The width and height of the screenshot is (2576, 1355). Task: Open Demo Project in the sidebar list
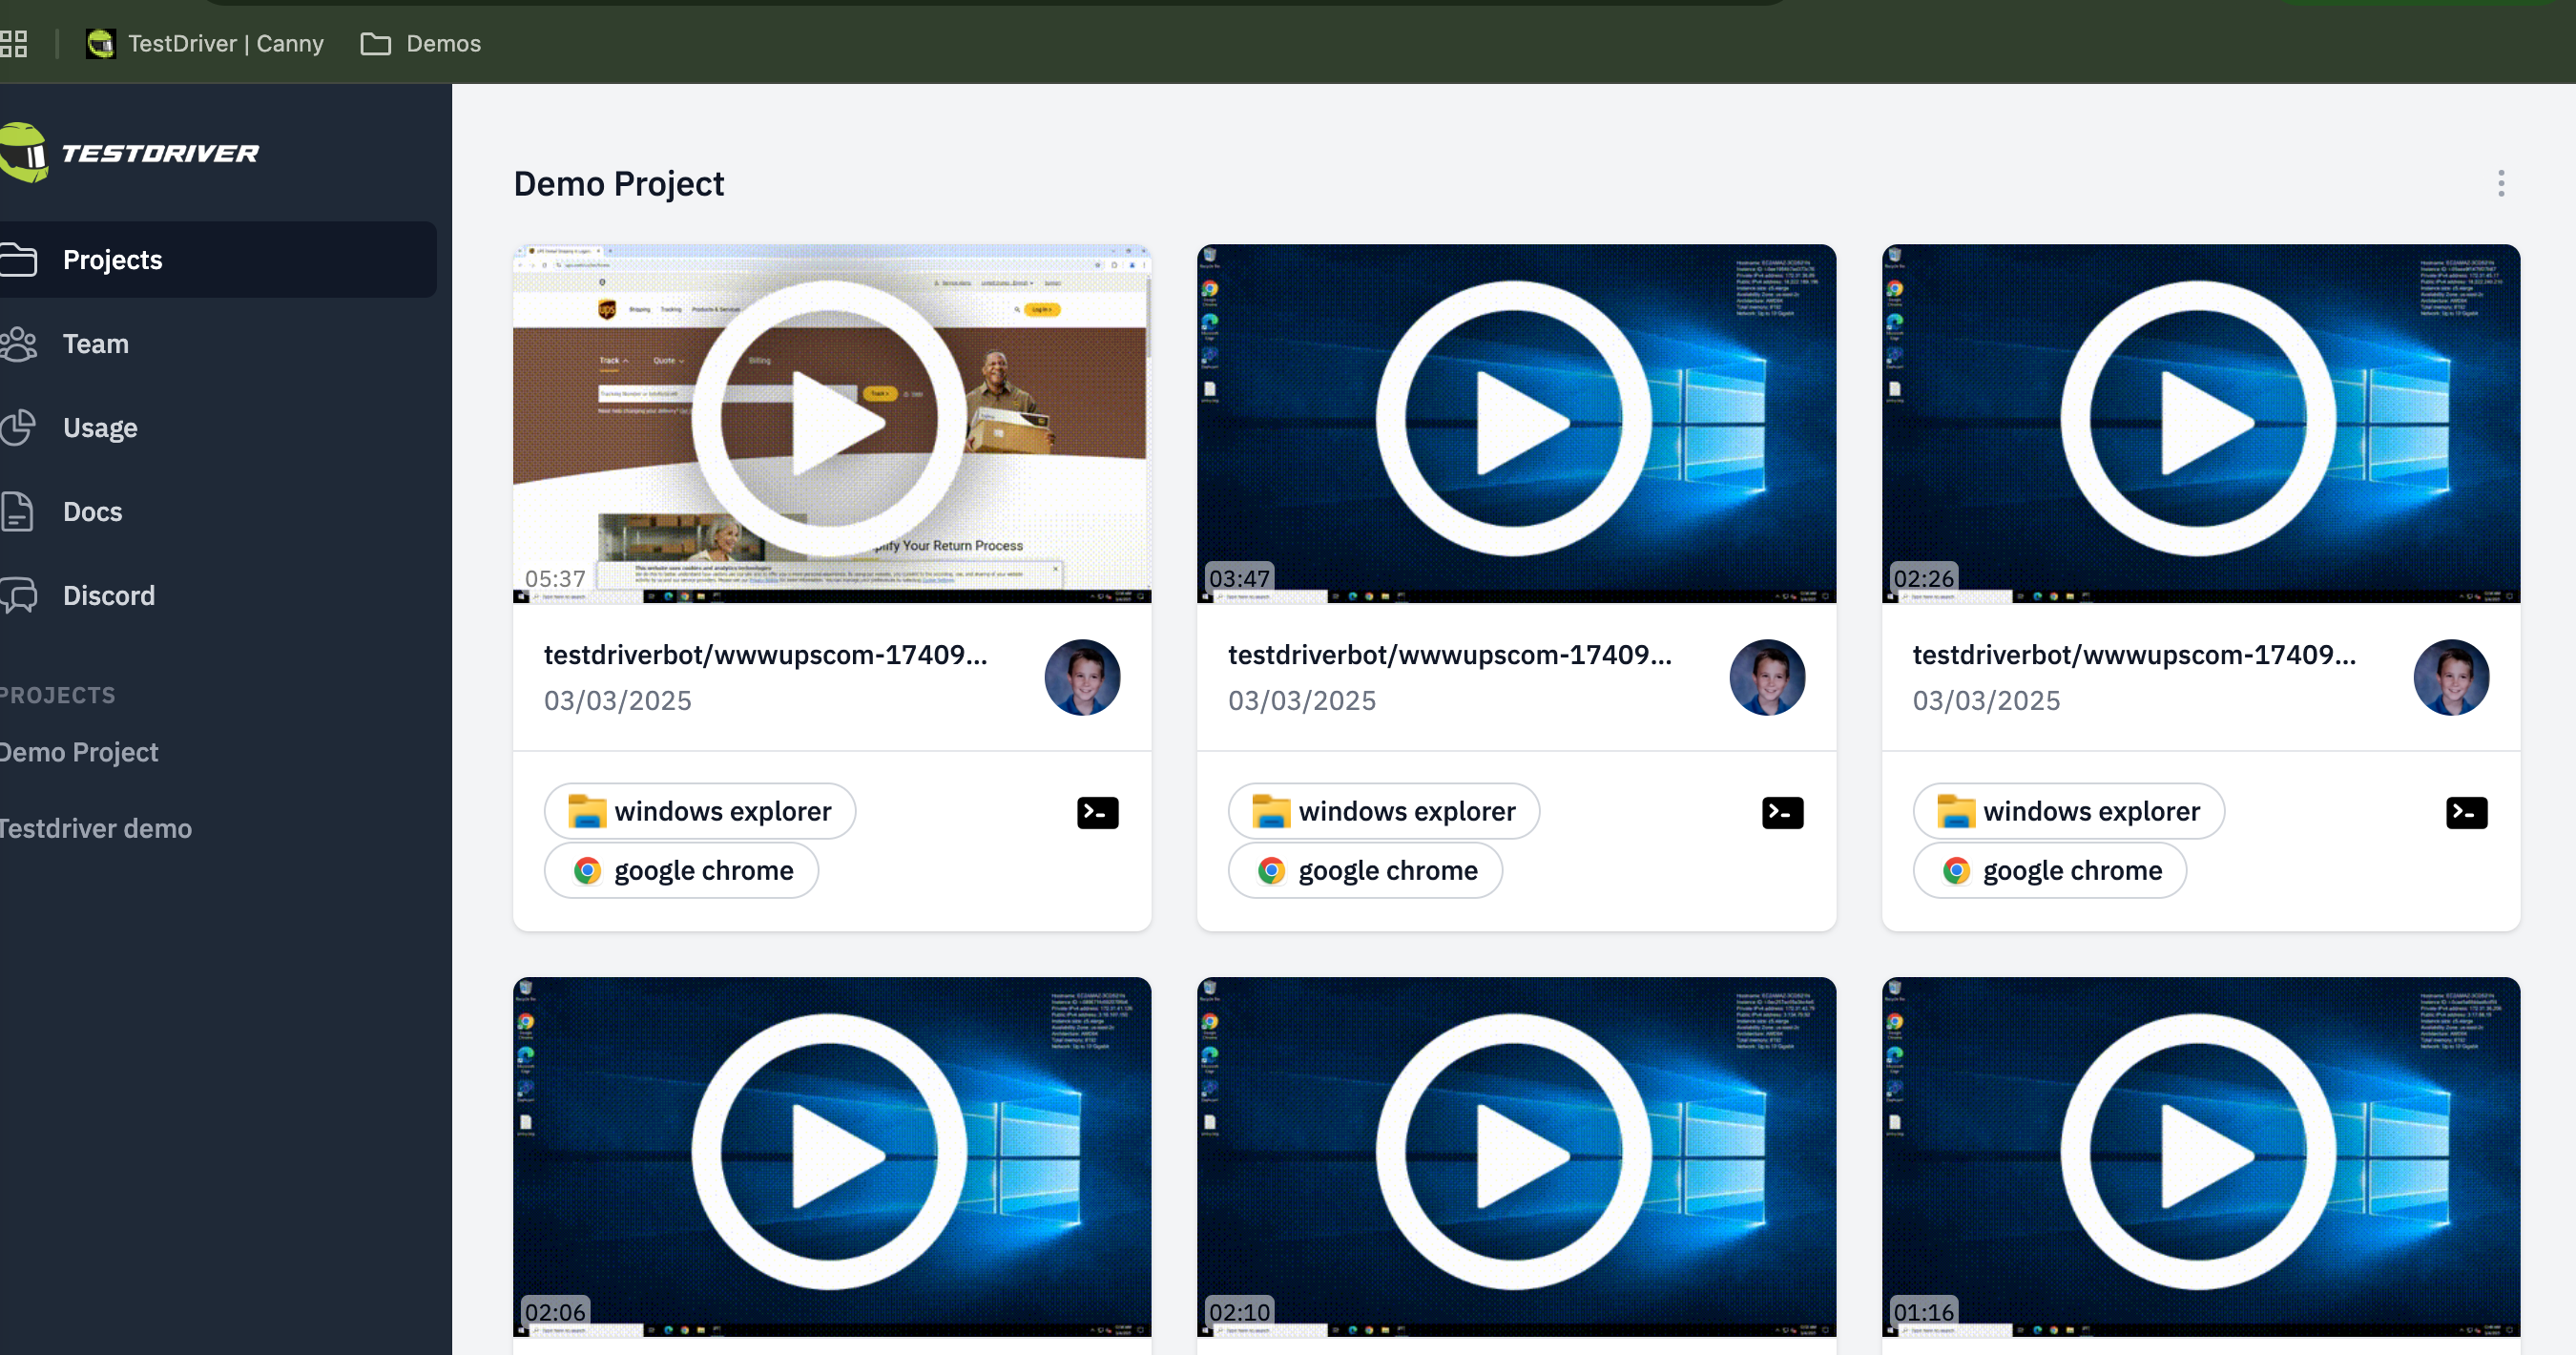80,752
